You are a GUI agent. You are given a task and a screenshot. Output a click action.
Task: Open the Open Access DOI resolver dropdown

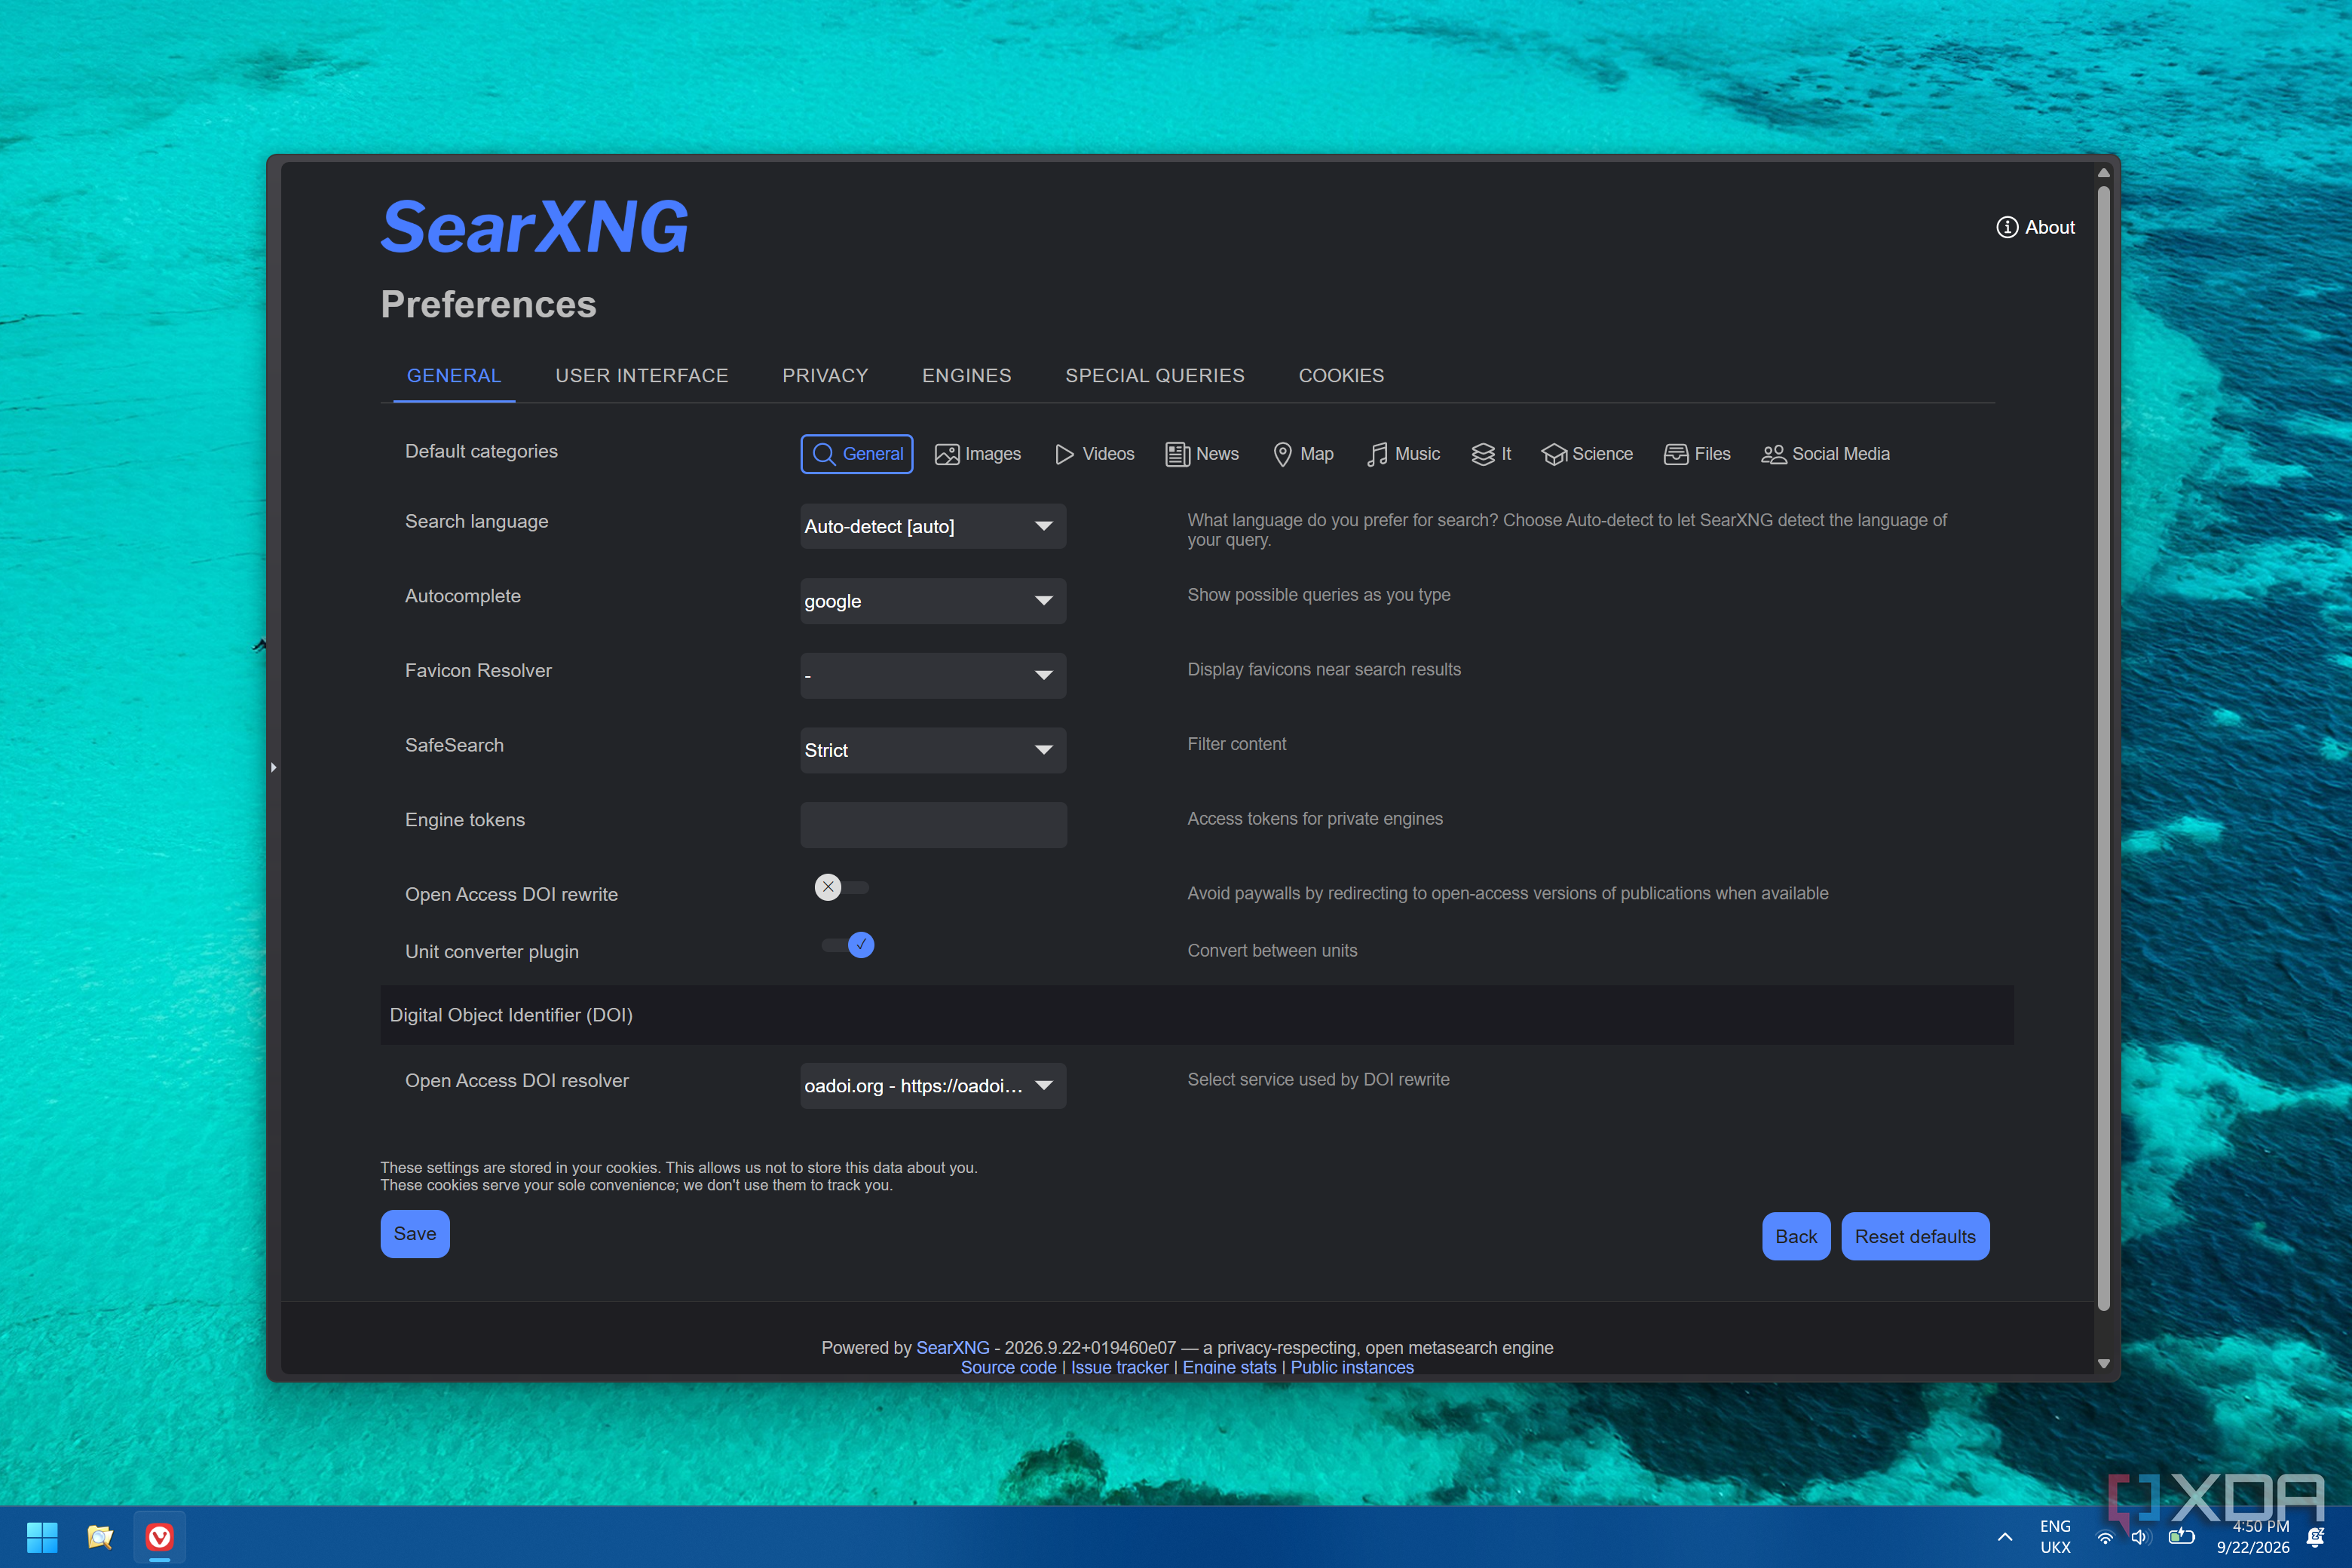(933, 1086)
